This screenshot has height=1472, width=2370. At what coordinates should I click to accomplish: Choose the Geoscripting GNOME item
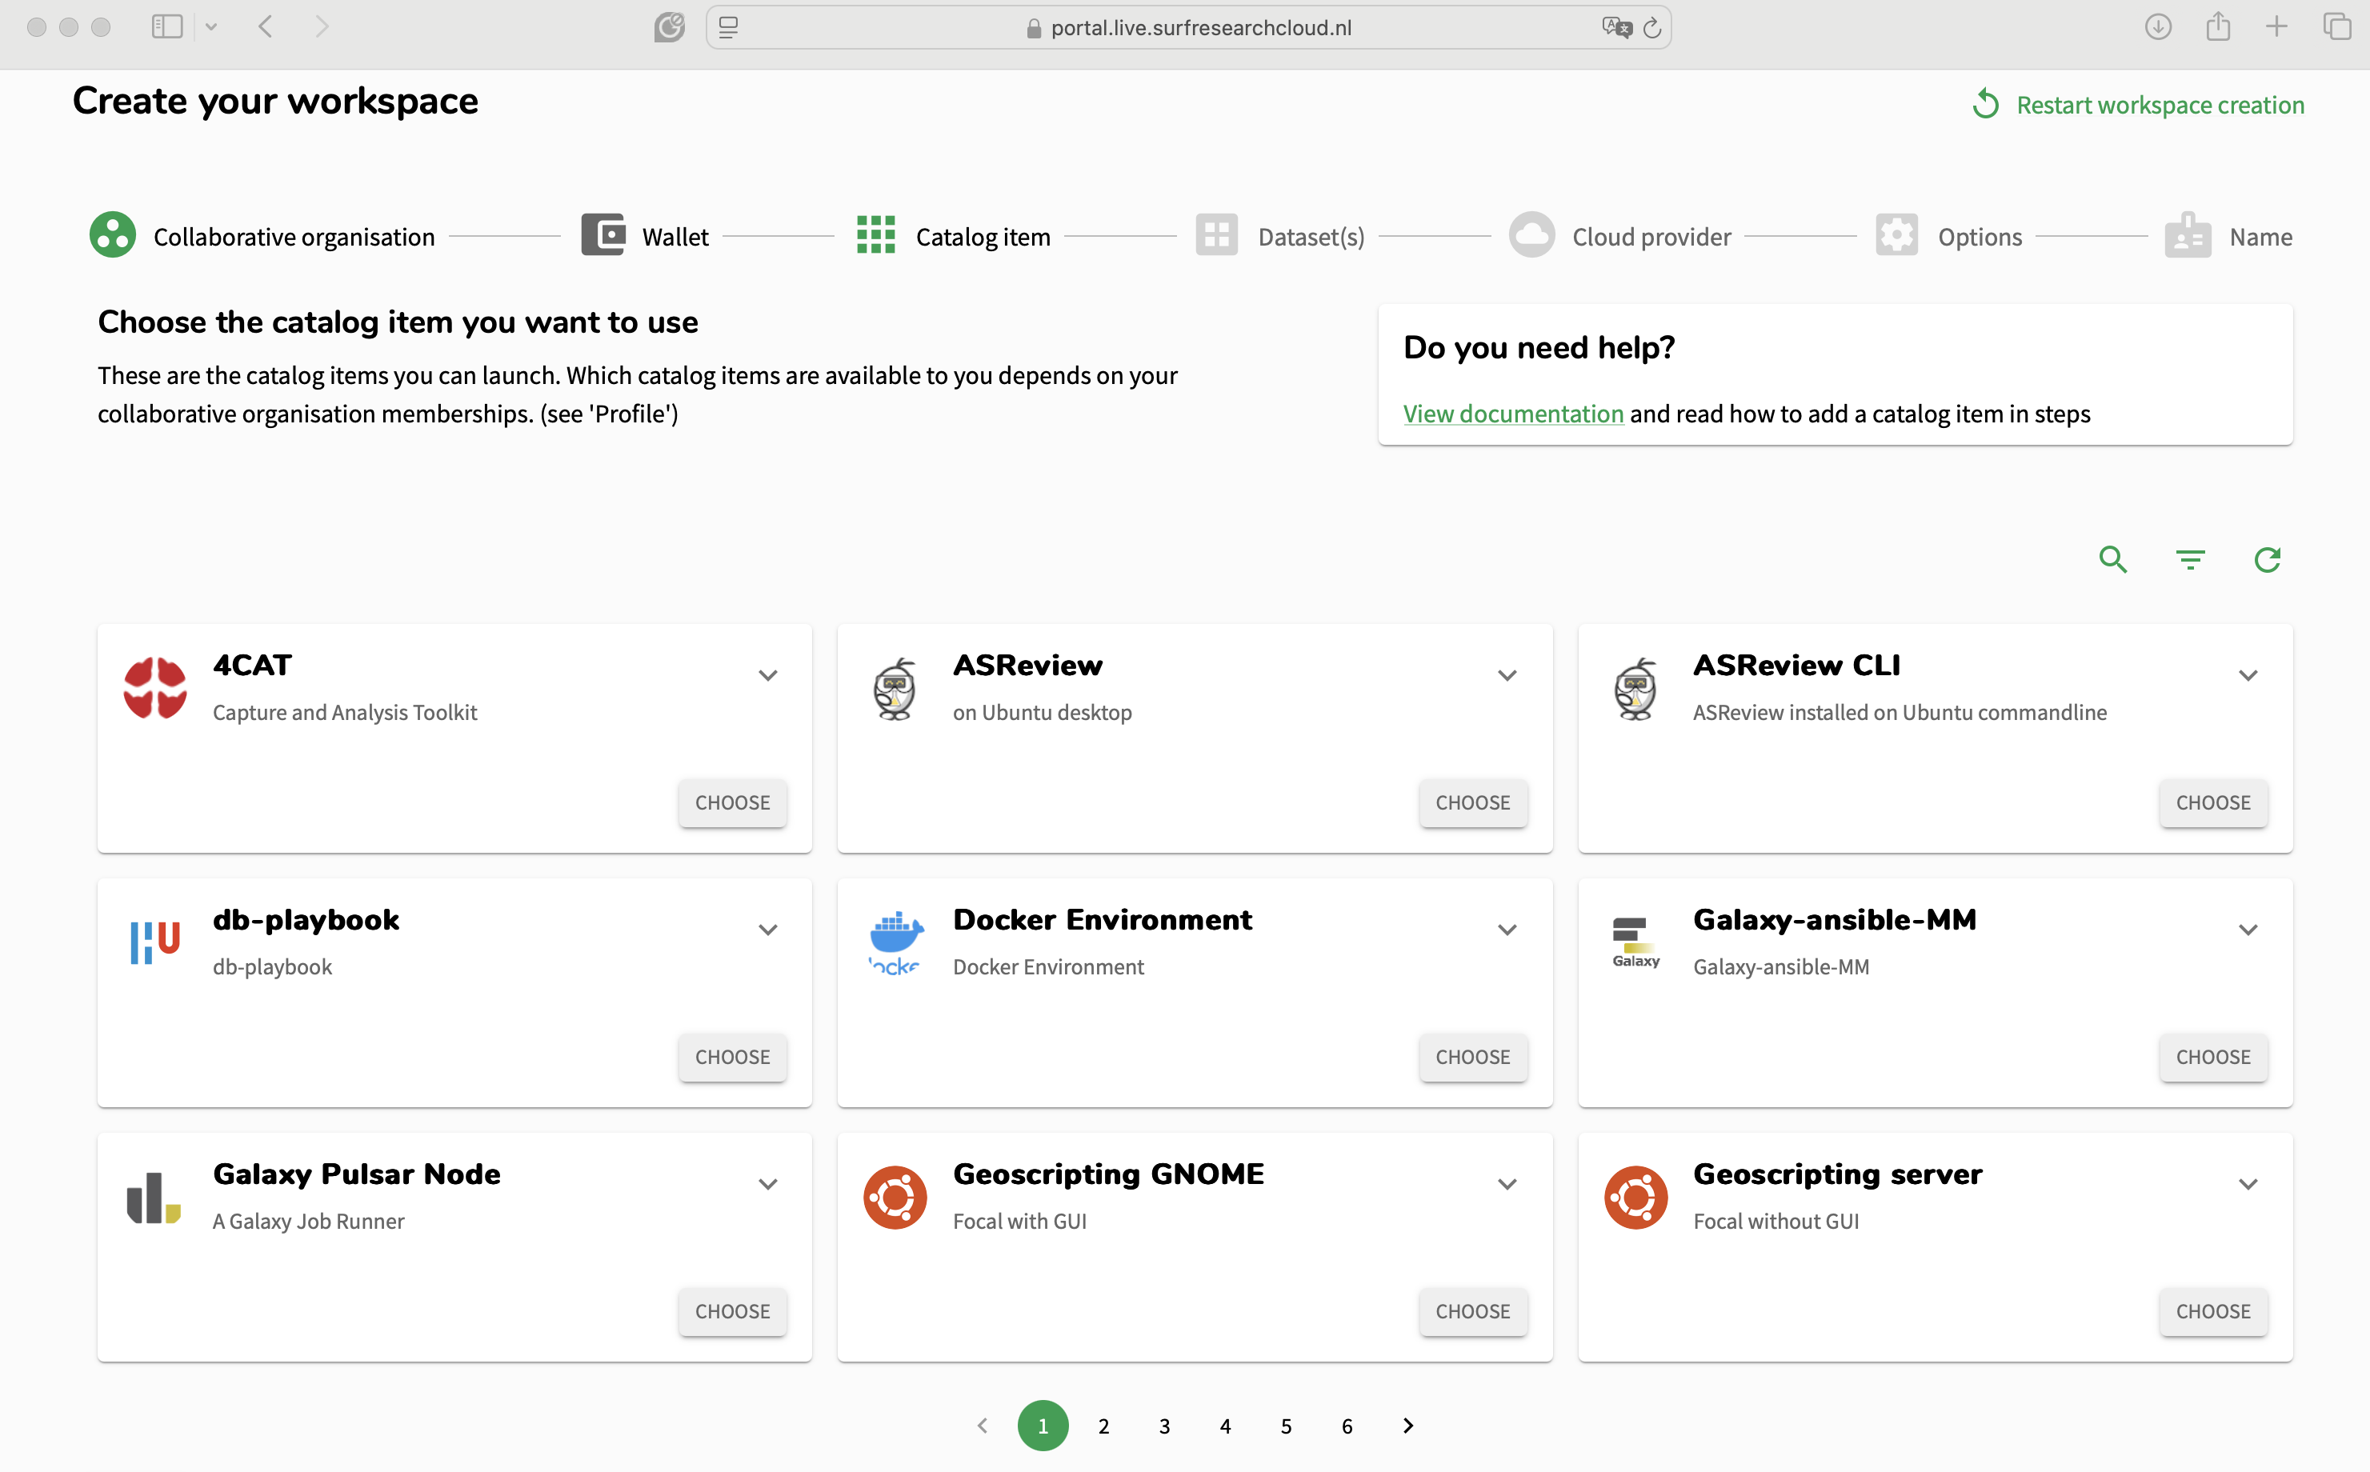pyautogui.click(x=1472, y=1310)
